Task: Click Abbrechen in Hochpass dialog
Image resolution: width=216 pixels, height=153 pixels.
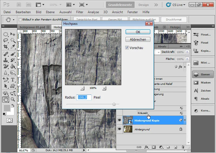Action: click(138, 39)
